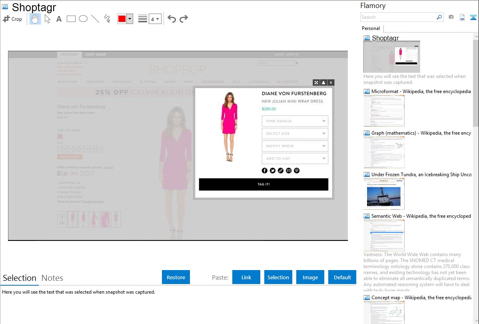Click the user profile icon on popup
Viewport: 479px width, 324px height.
click(323, 82)
